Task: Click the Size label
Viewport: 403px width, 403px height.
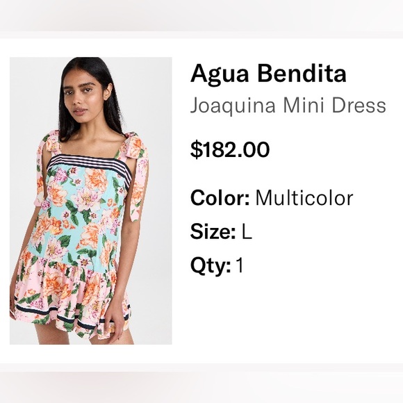Action: (x=213, y=231)
